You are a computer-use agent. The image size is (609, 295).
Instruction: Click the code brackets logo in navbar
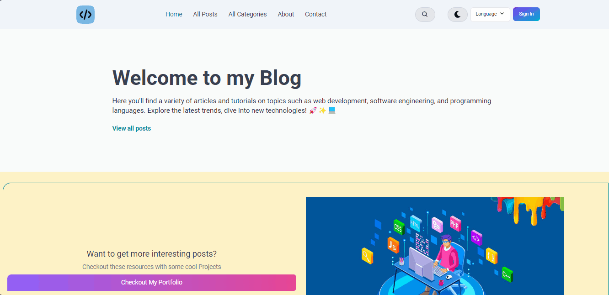(x=85, y=14)
